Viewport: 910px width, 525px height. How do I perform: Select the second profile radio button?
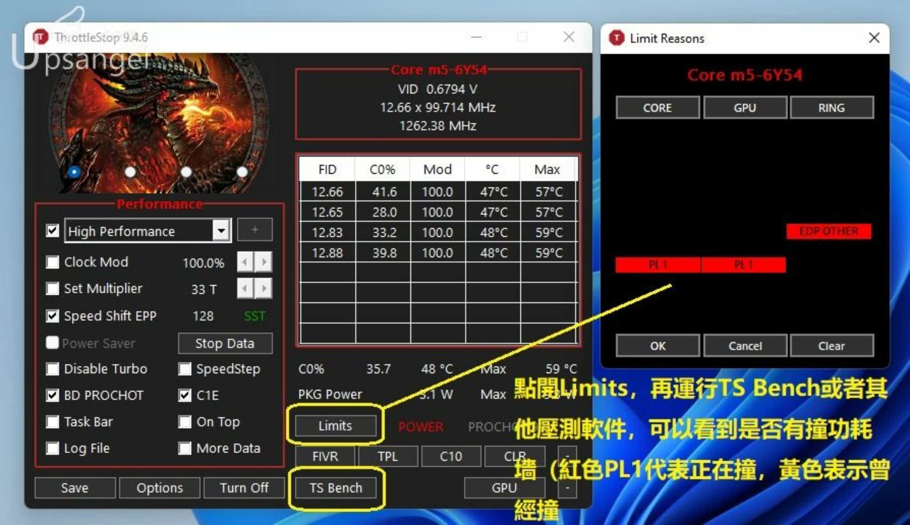click(130, 171)
